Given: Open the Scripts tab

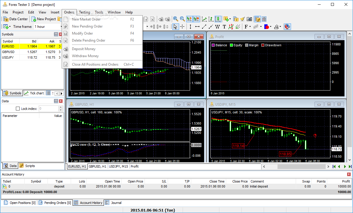Looking at the screenshot, I should pos(27,166).
